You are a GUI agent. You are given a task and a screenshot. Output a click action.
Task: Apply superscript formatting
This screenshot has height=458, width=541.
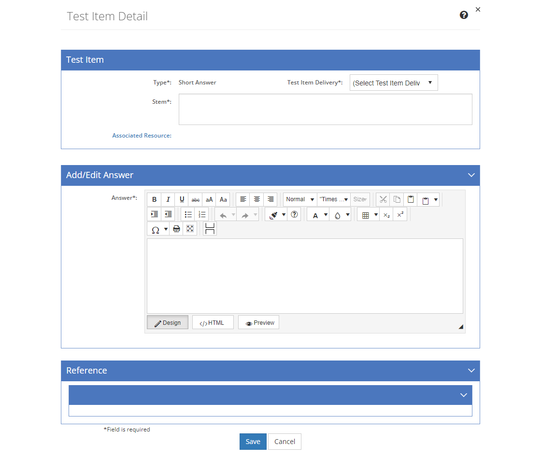[x=400, y=215]
